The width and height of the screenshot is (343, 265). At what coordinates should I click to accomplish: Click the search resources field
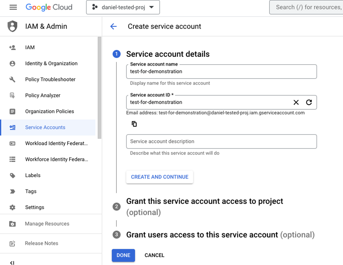coord(306,7)
